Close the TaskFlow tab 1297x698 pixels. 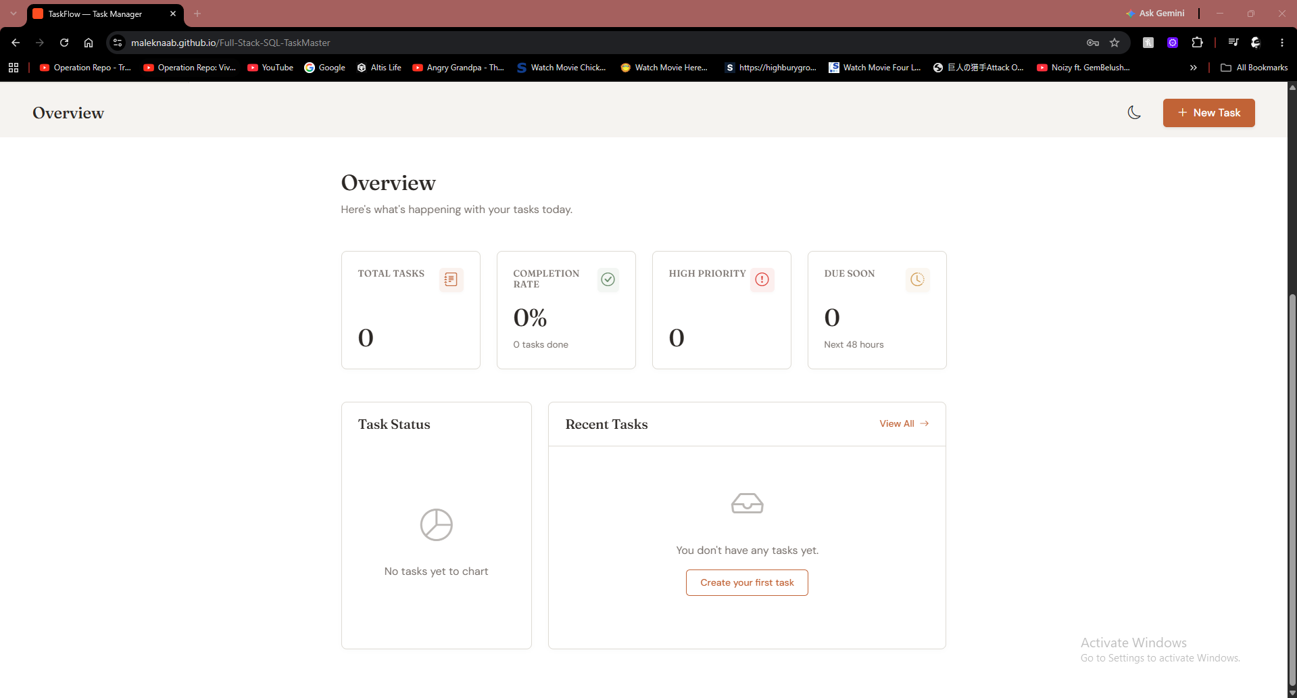(x=173, y=14)
